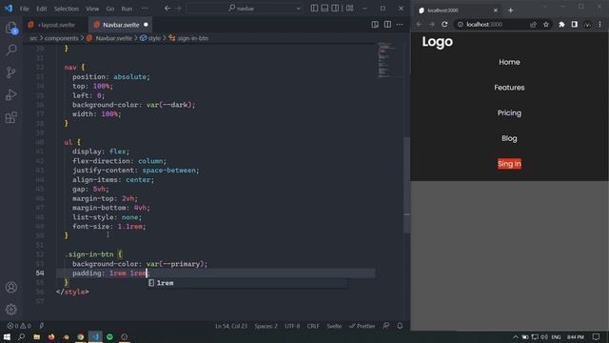Click the navbar search input in title bar
This screenshot has width=609, height=343.
tap(246, 9)
